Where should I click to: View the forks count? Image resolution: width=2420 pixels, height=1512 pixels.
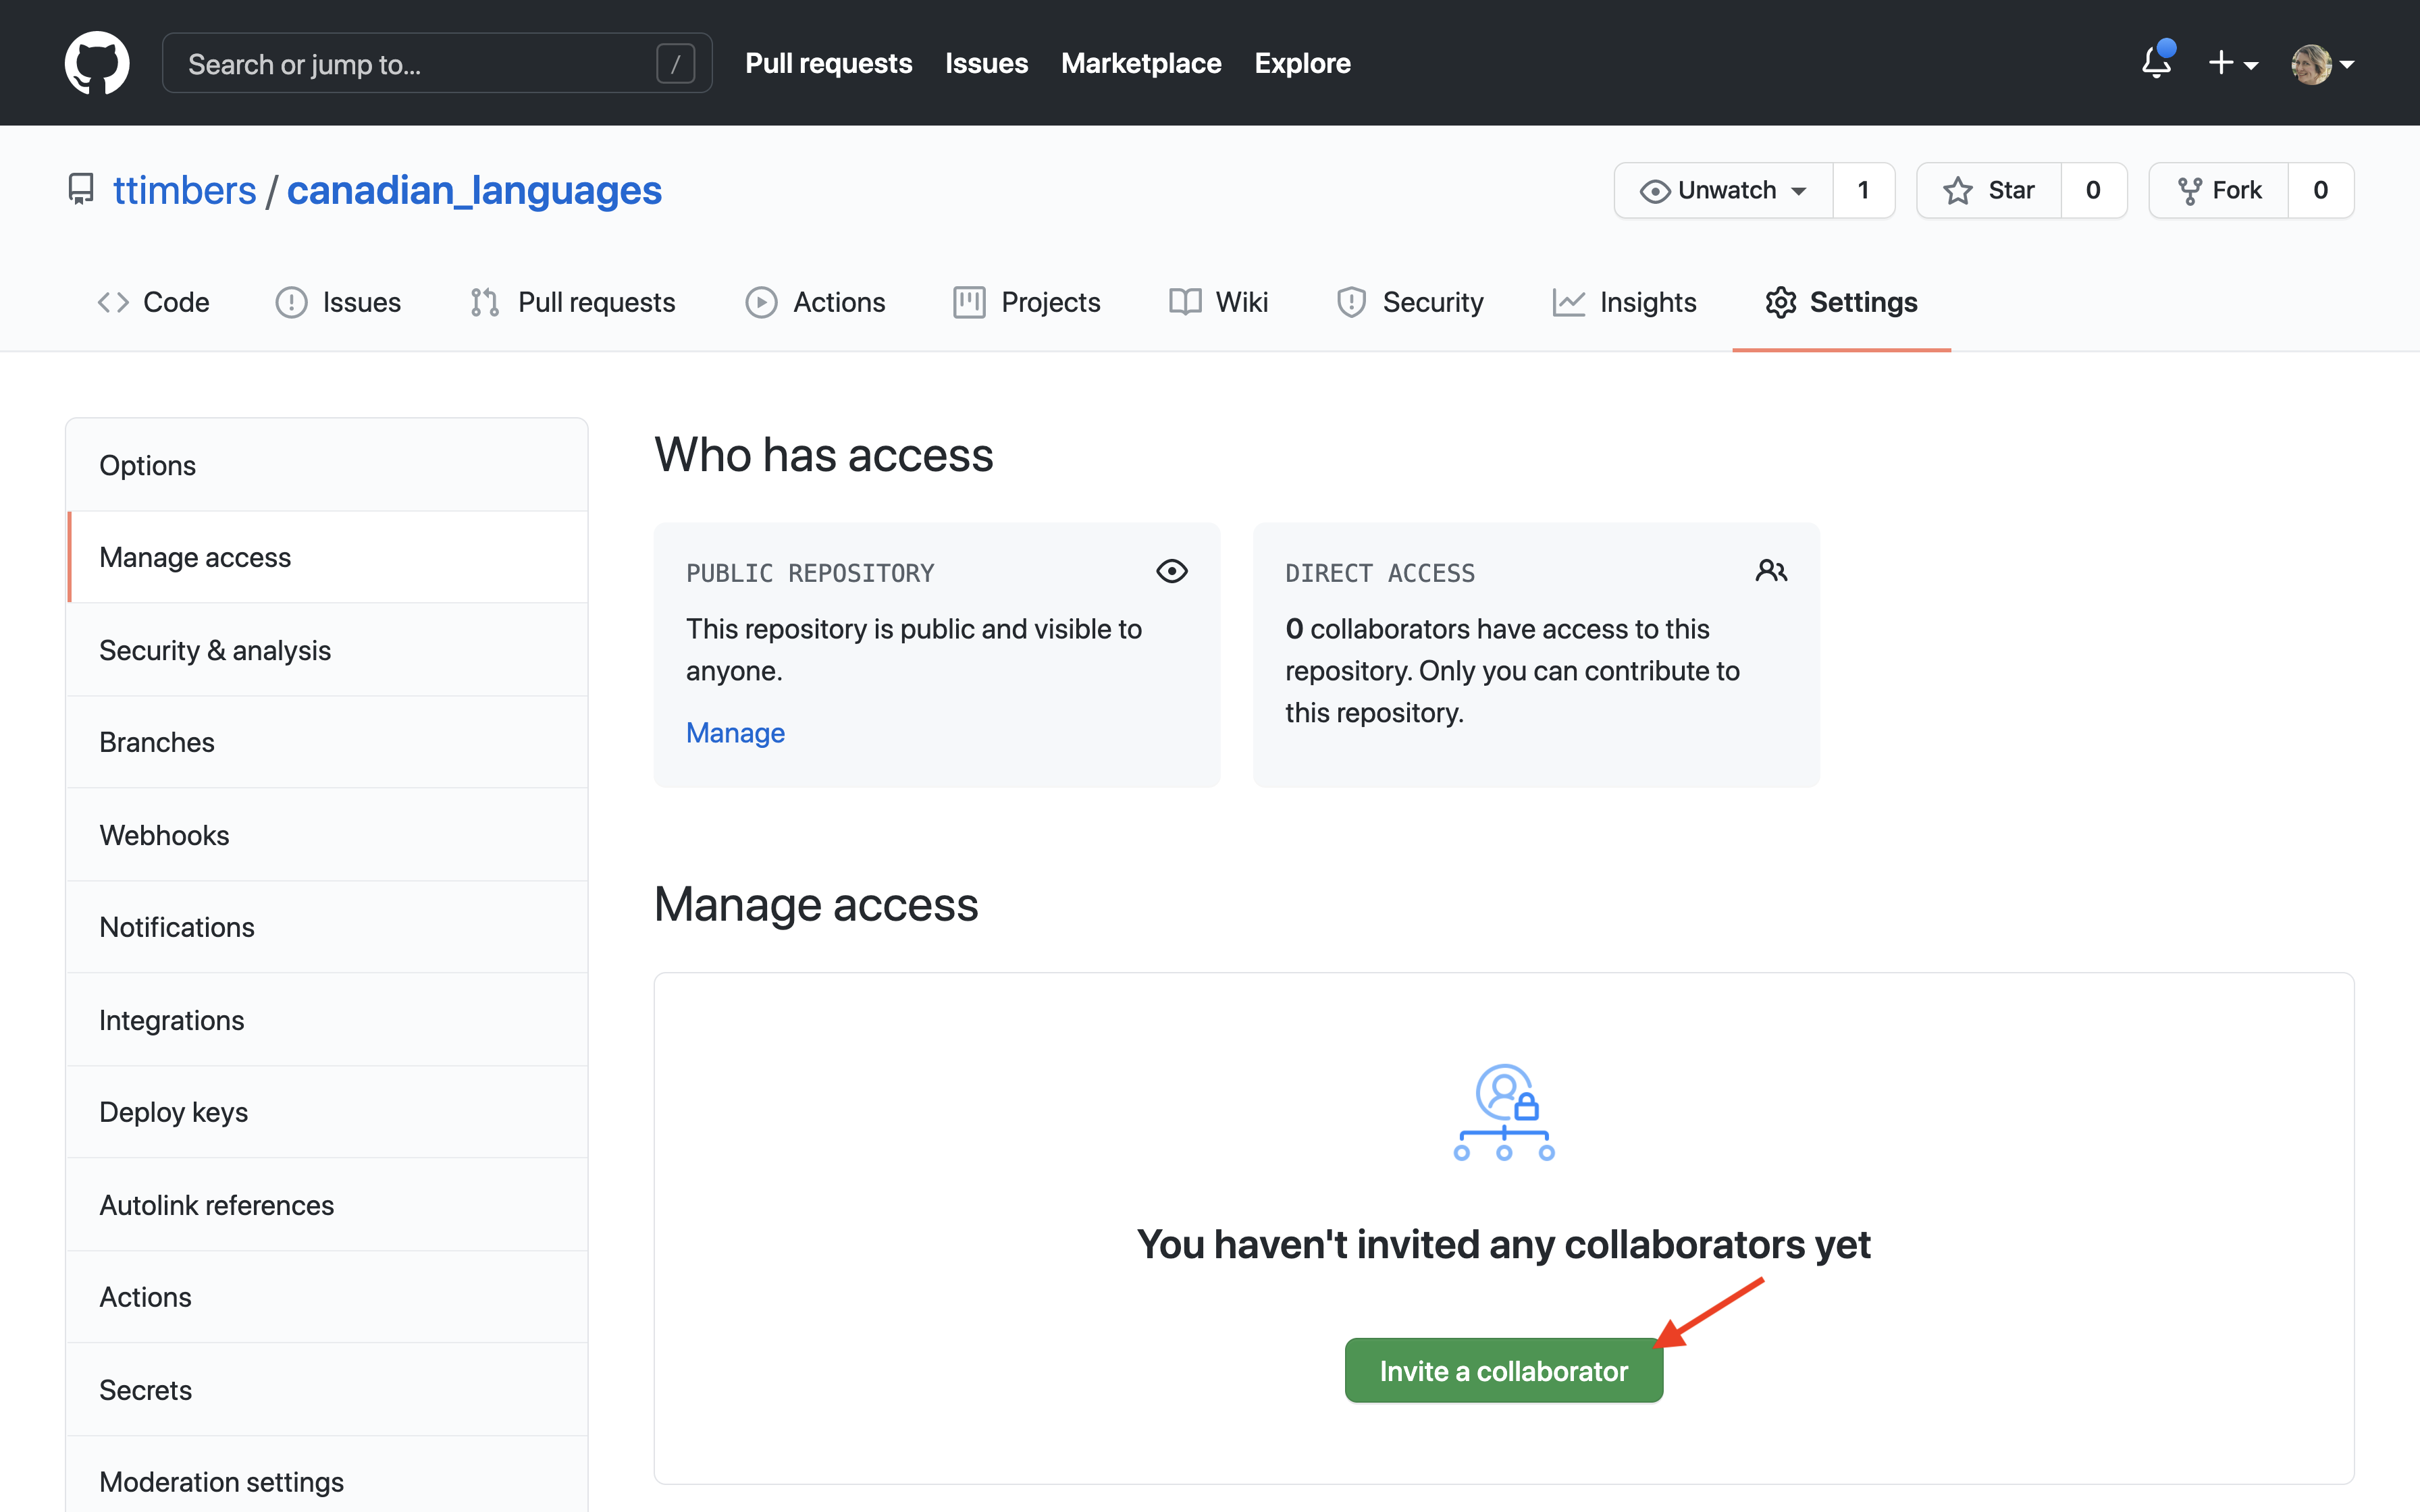click(2321, 190)
